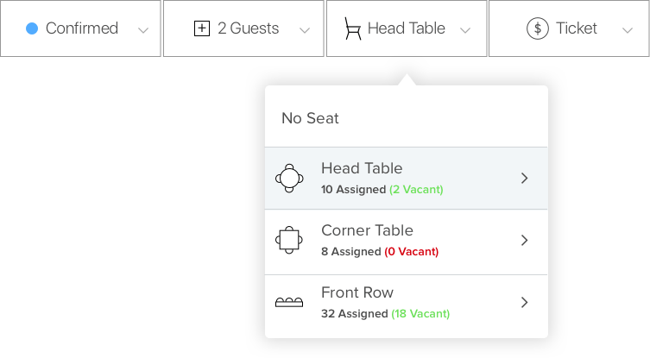Click the Confirmed label text
650x358 pixels.
tap(82, 28)
